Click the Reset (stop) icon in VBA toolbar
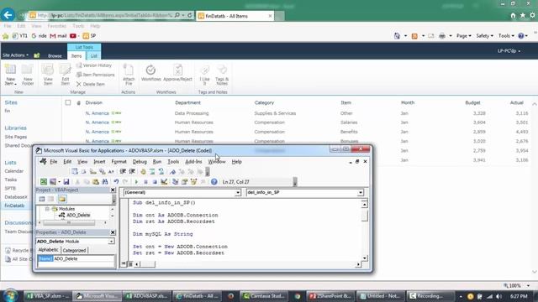The height and width of the screenshot is (302, 538). (x=155, y=182)
